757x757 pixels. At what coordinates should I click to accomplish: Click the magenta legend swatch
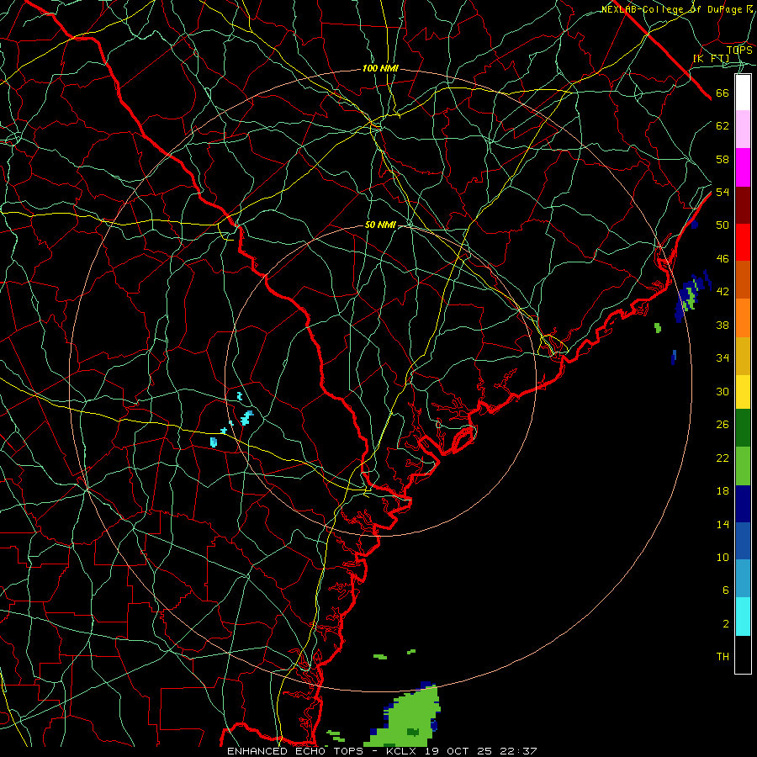click(743, 167)
